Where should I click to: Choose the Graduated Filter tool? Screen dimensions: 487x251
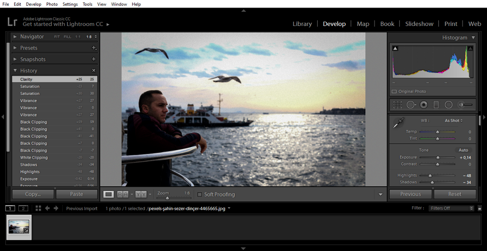tap(436, 105)
